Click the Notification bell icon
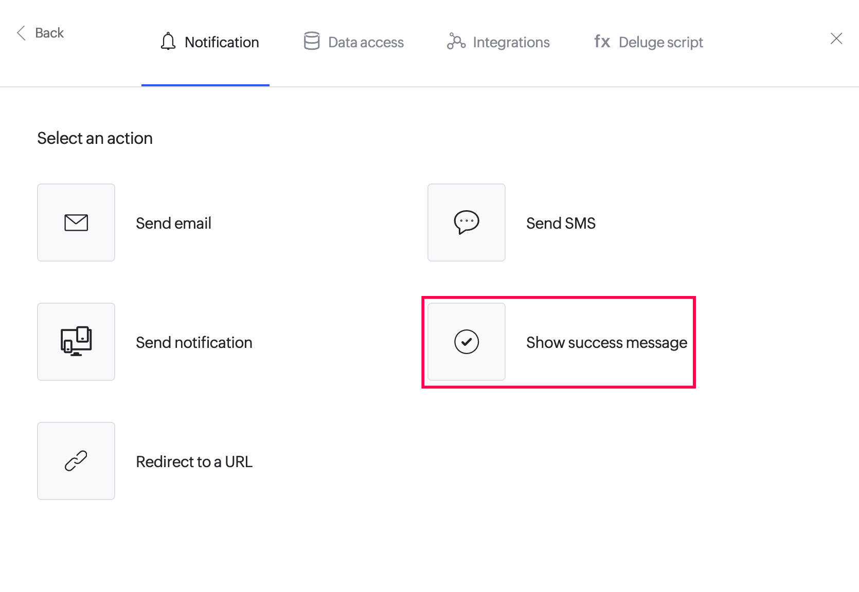 click(168, 41)
